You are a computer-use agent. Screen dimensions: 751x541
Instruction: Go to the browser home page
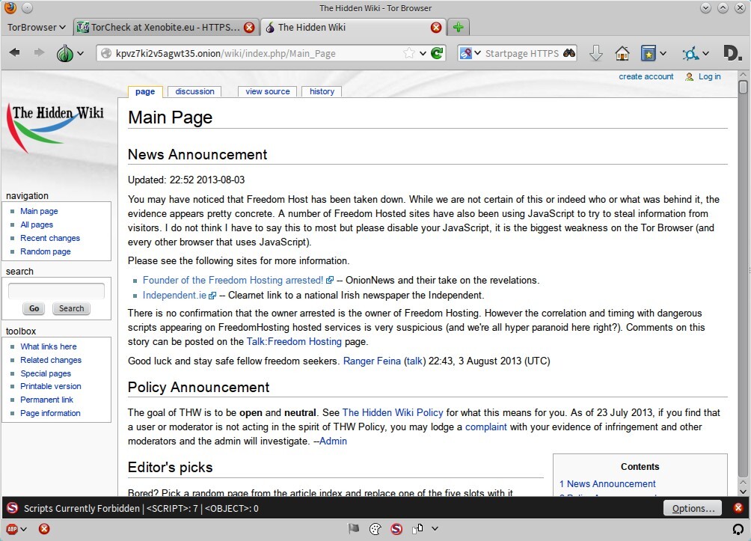click(622, 53)
